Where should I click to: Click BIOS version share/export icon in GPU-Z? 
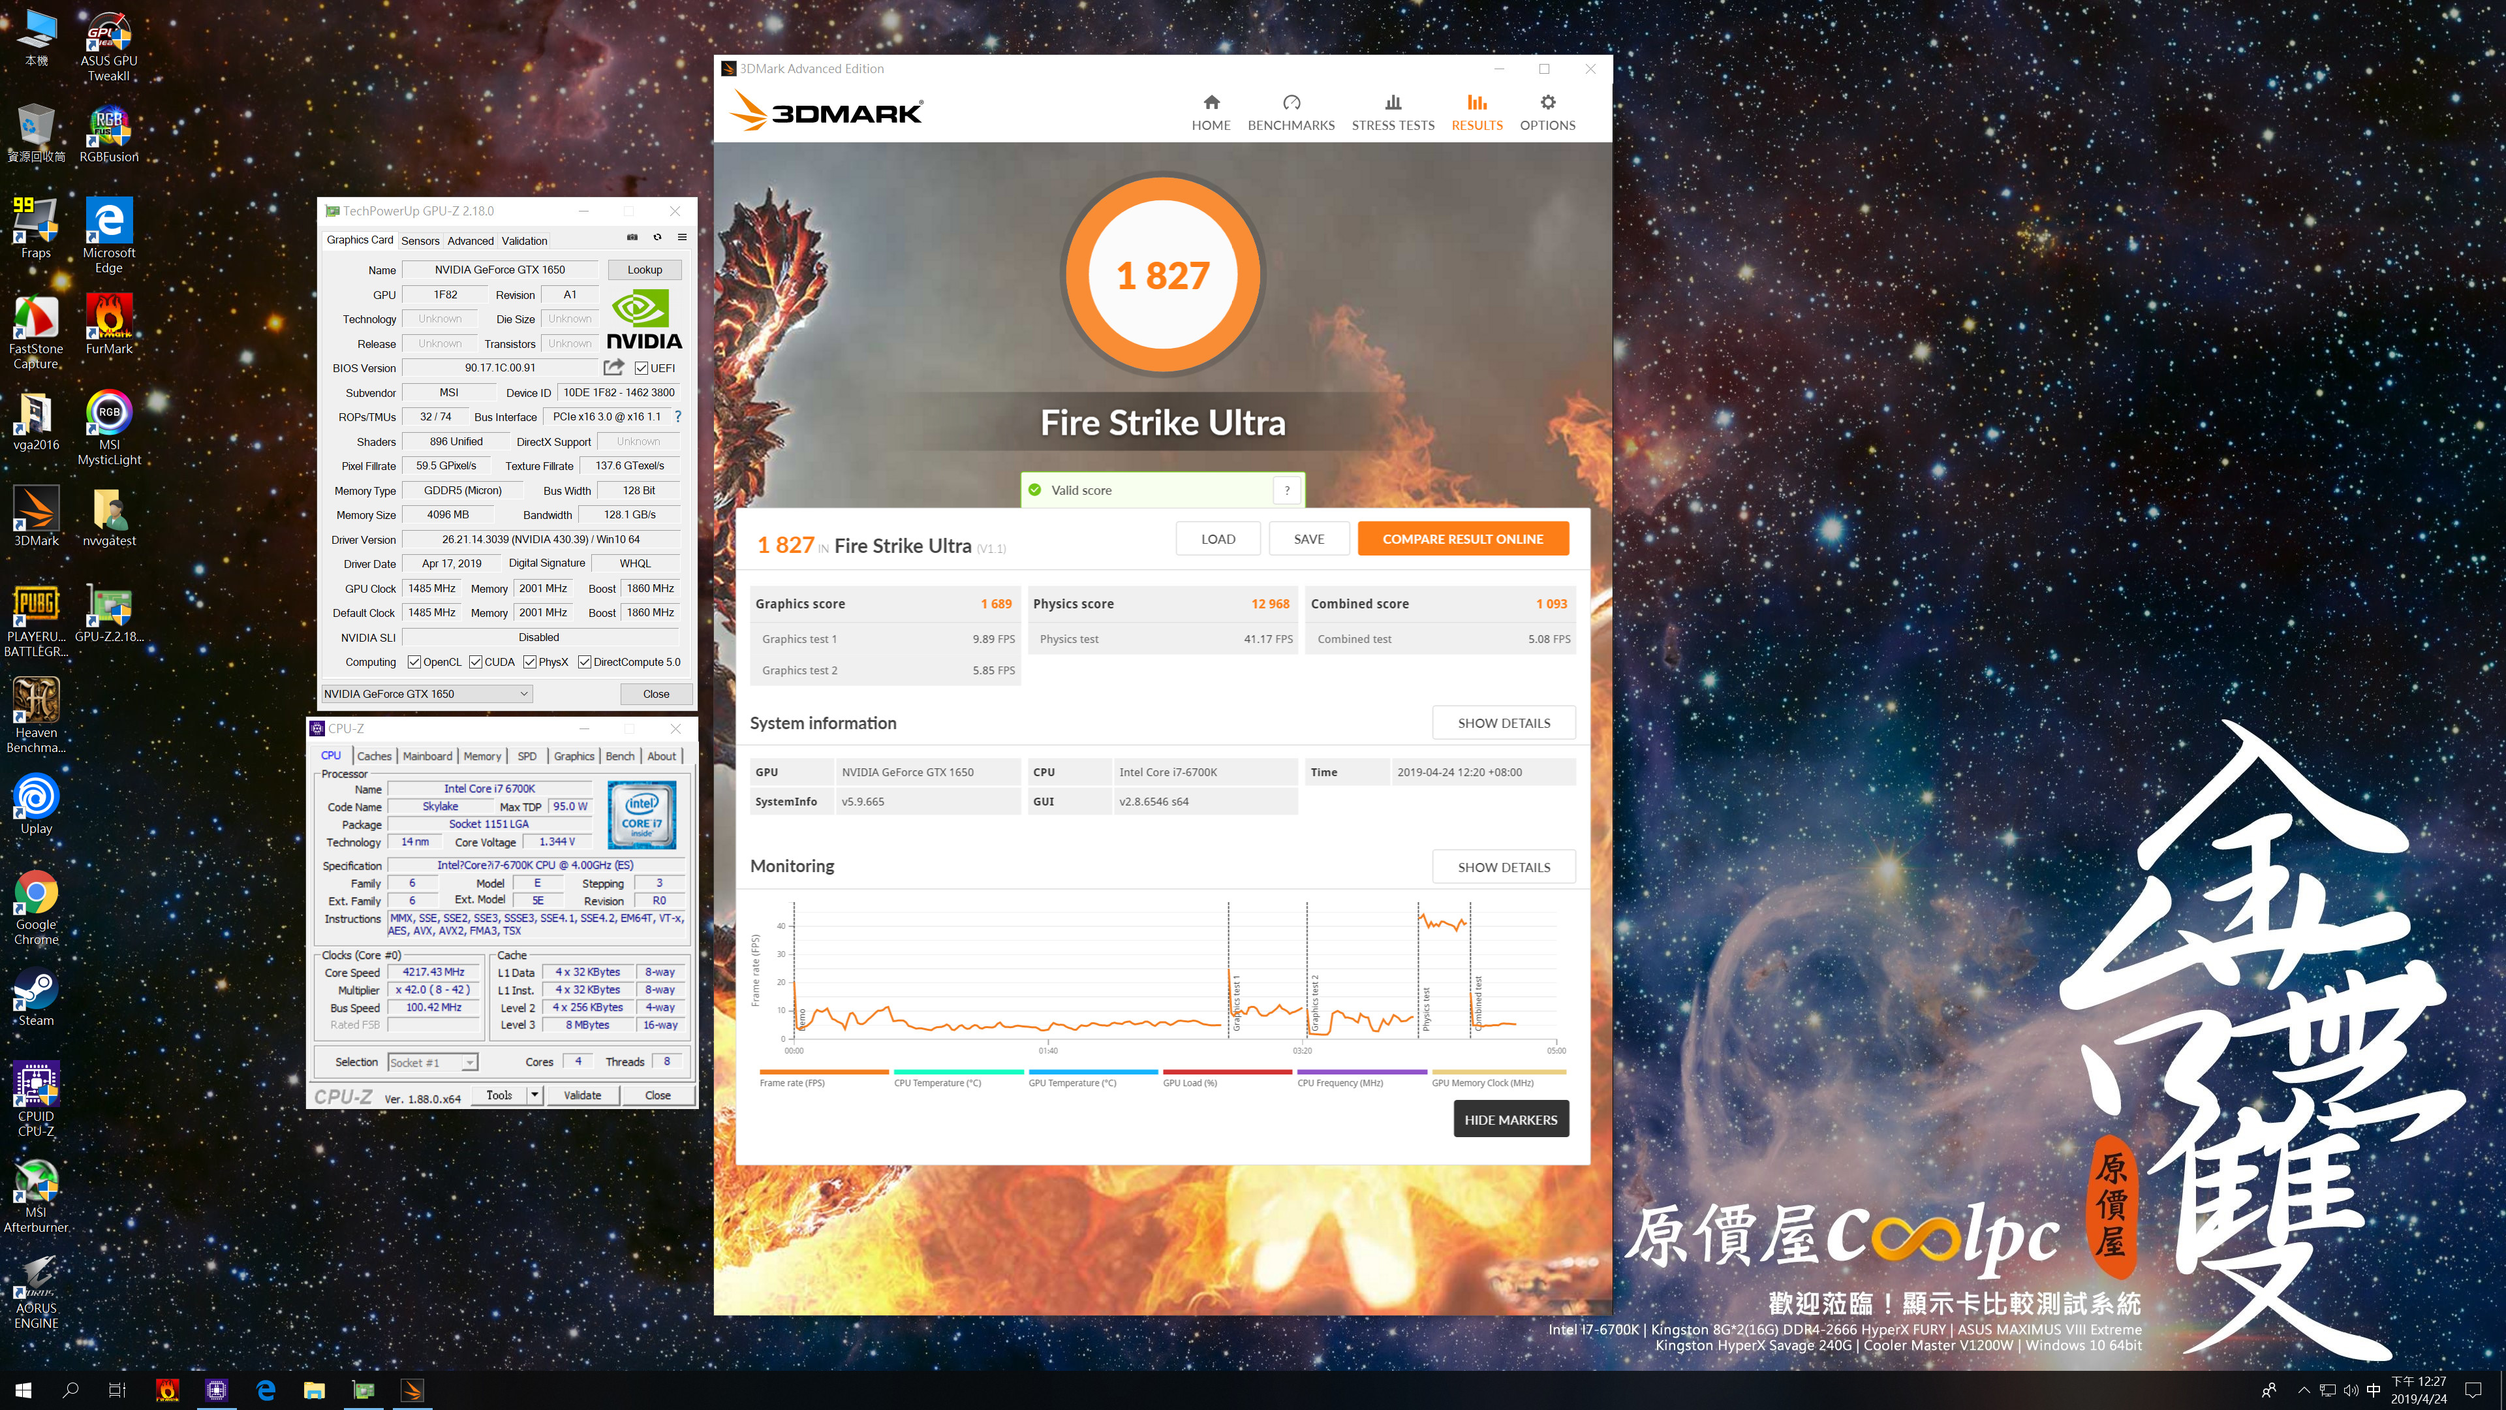[x=613, y=368]
